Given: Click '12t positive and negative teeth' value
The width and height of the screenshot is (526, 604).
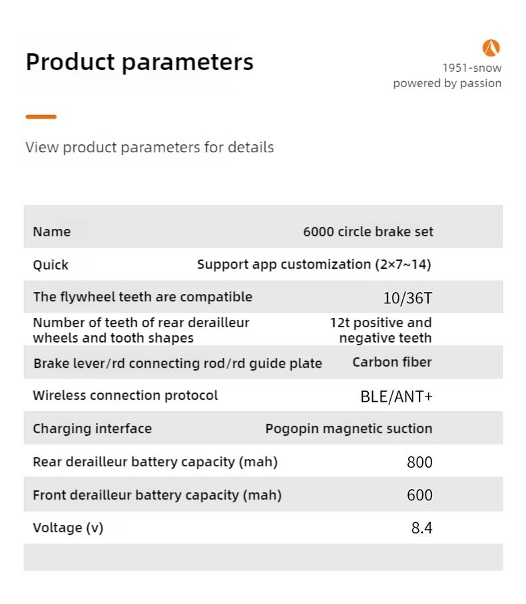Looking at the screenshot, I should click(x=381, y=330).
